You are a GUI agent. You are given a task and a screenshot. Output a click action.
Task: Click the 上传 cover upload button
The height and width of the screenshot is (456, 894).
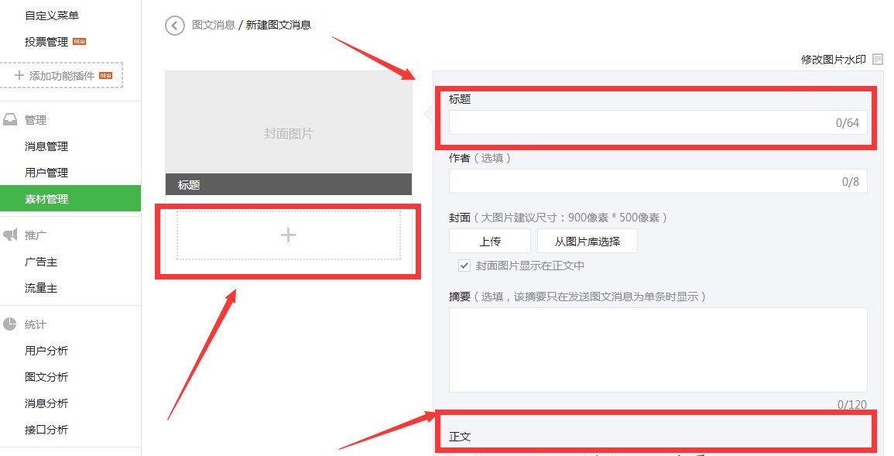click(489, 241)
